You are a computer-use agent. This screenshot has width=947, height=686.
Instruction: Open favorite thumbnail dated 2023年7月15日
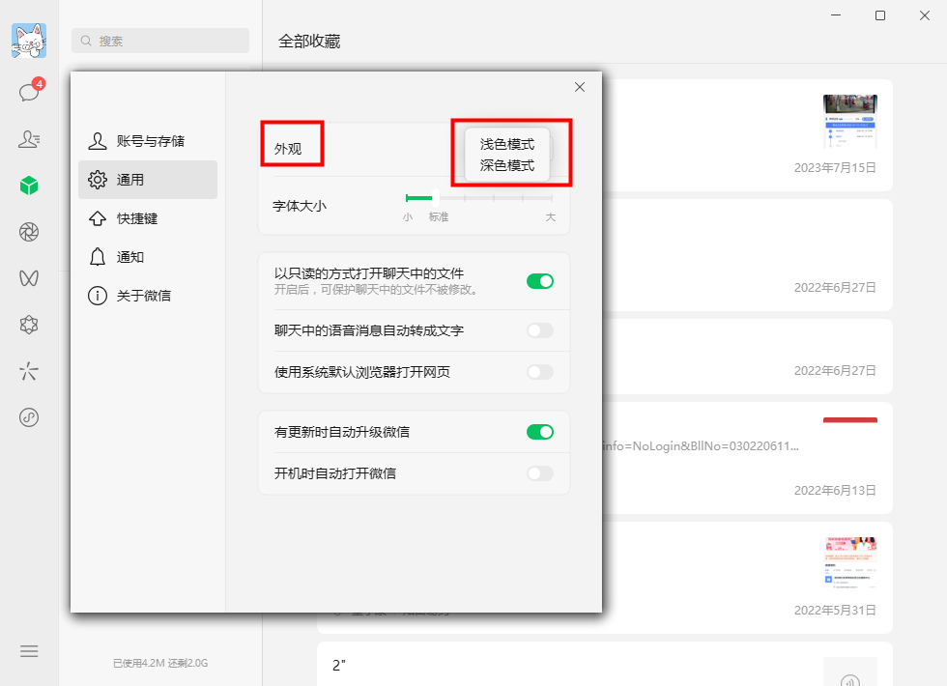tap(849, 122)
